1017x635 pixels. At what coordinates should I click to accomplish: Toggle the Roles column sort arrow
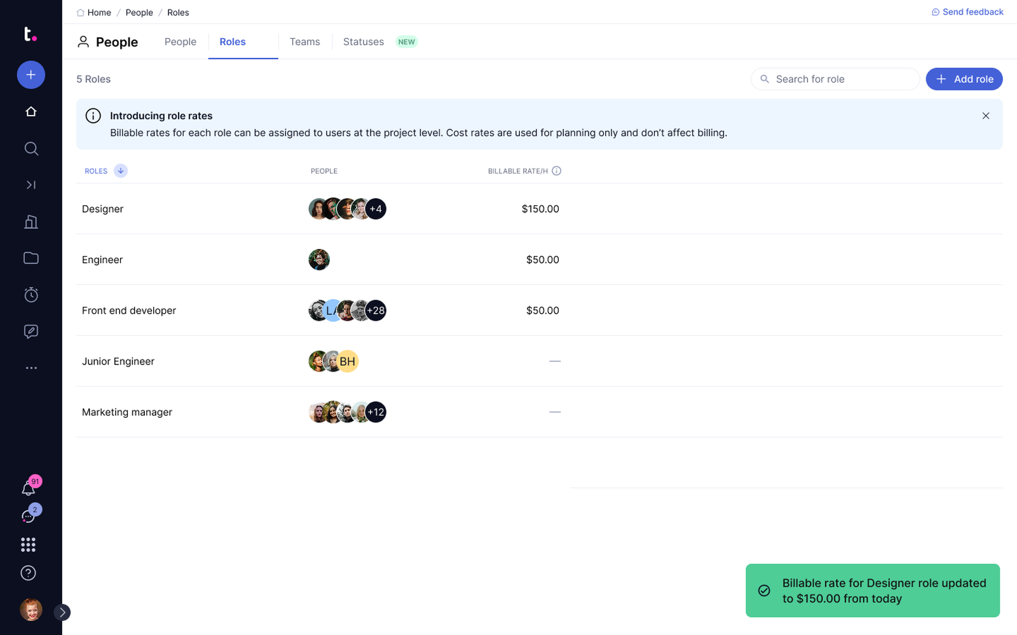click(121, 171)
